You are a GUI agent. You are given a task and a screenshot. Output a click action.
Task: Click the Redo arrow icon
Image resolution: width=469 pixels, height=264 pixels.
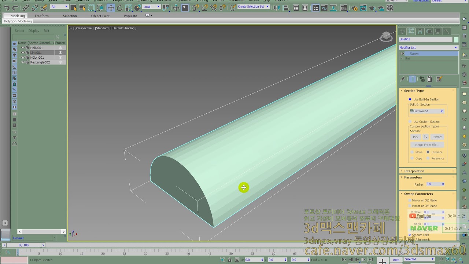click(15, 8)
